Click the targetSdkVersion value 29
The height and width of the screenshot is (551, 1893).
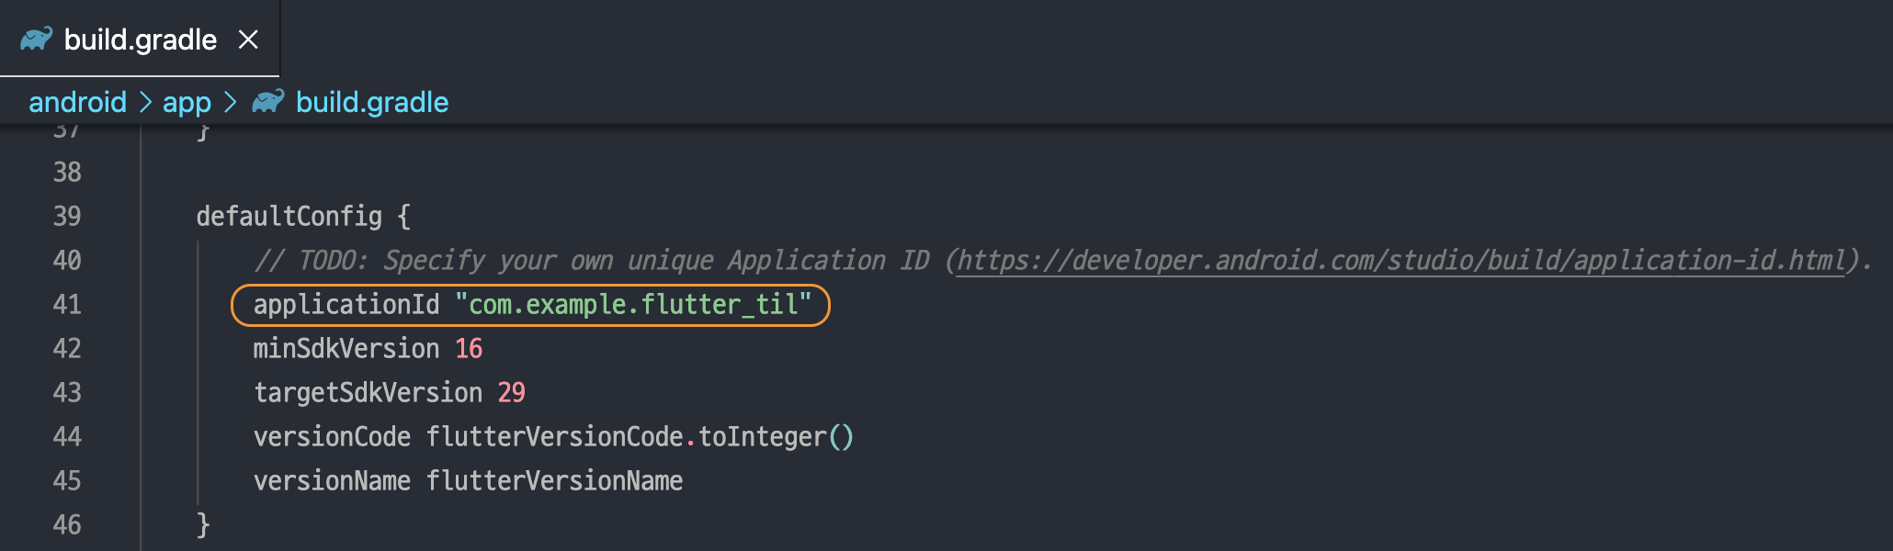(x=511, y=393)
